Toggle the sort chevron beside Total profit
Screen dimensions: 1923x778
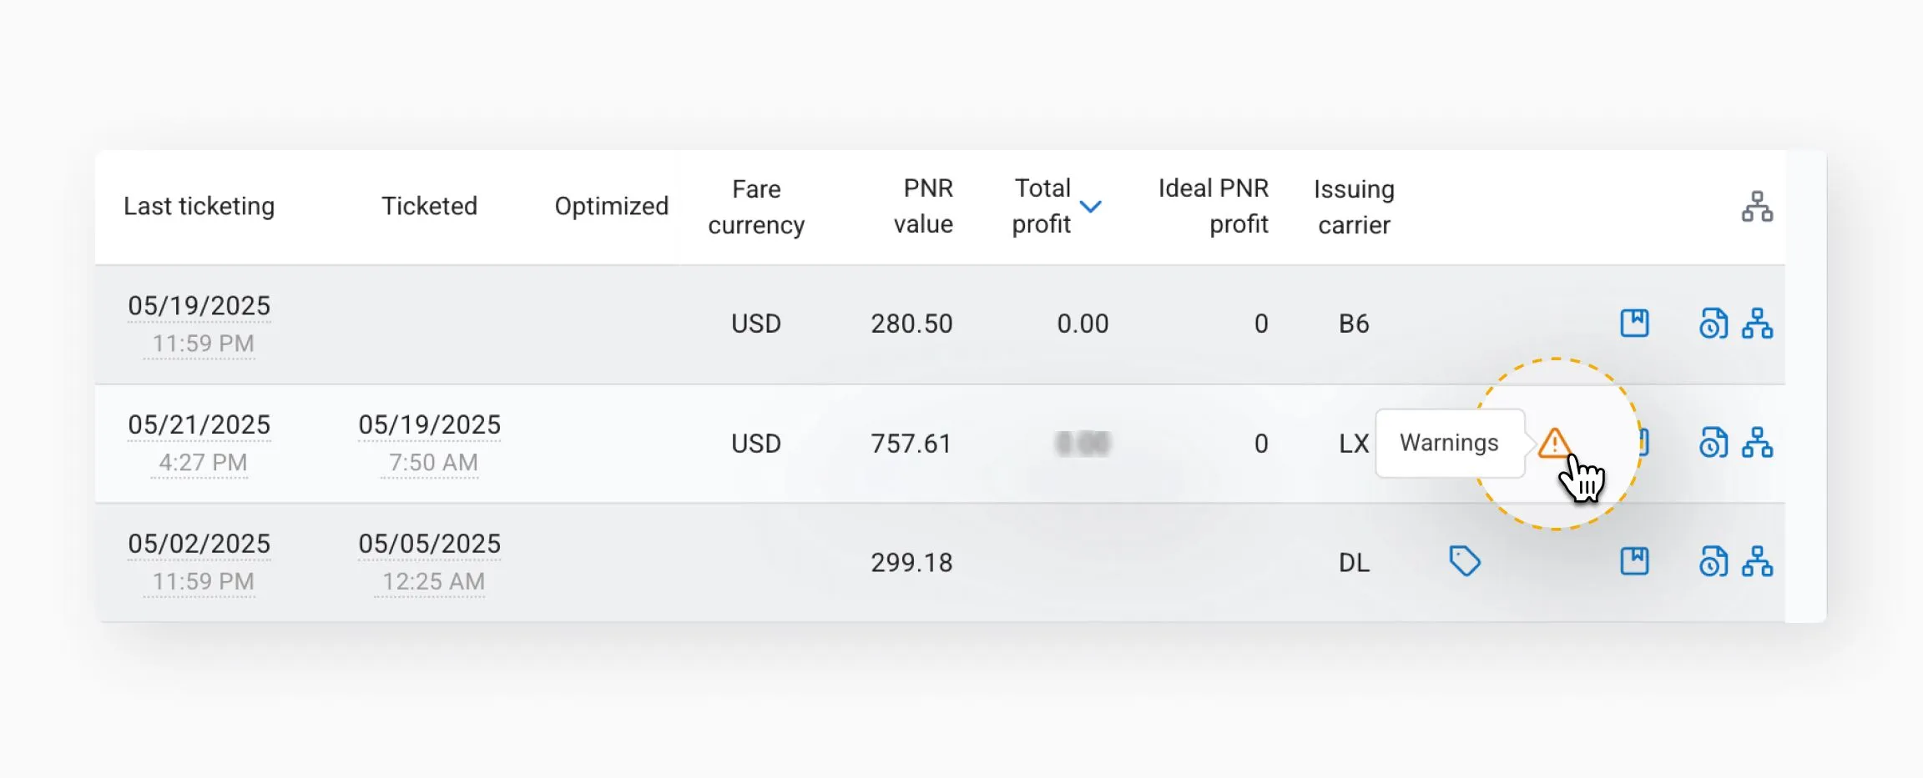1091,206
